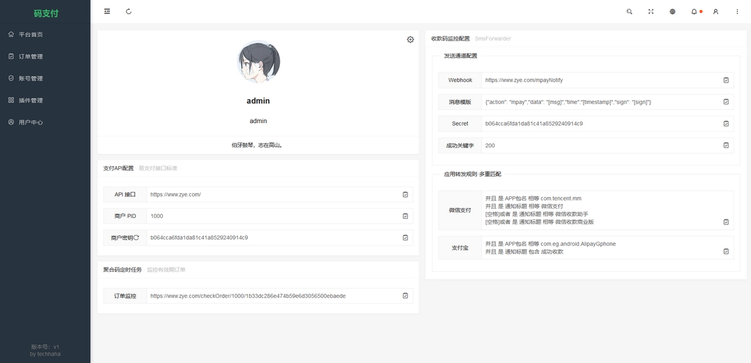Open the user account icon
Image resolution: width=751 pixels, height=363 pixels.
click(x=716, y=11)
